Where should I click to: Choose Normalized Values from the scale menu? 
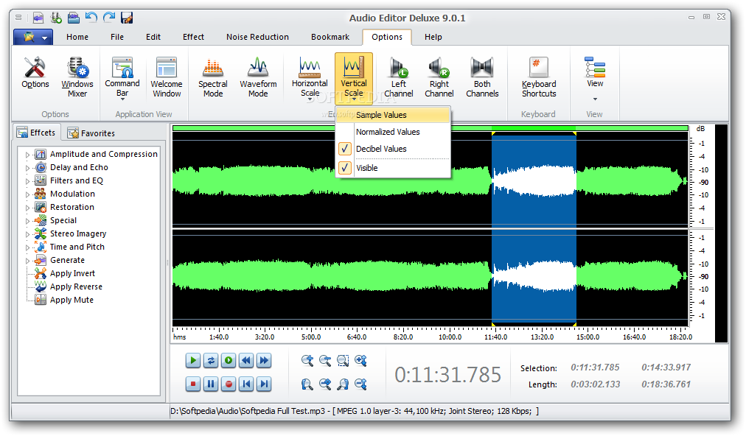[393, 132]
